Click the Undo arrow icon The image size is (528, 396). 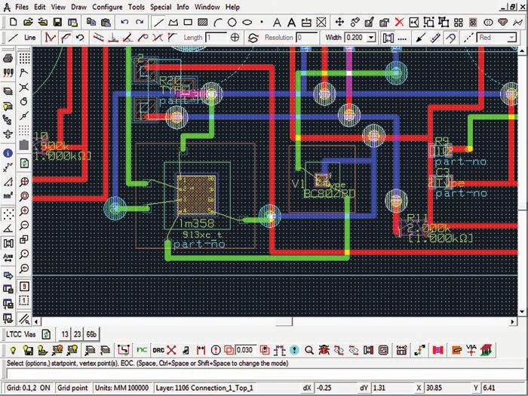124,22
